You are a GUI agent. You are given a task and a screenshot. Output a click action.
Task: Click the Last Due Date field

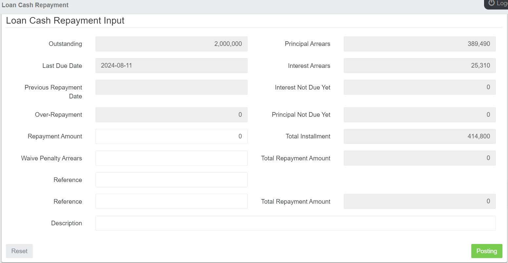[x=171, y=66]
